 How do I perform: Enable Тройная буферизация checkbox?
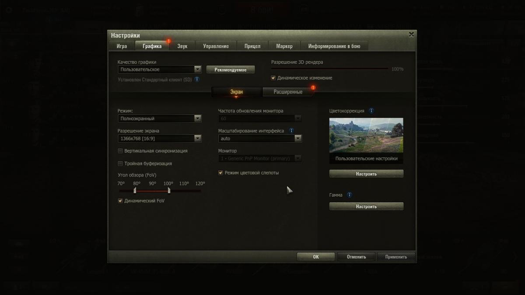(120, 163)
